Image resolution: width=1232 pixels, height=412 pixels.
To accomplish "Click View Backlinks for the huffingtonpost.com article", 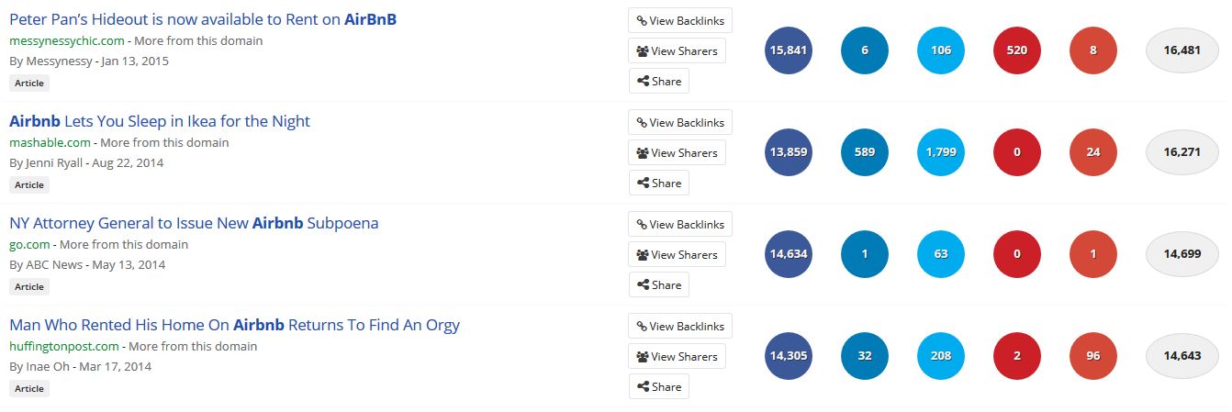I will click(x=680, y=326).
